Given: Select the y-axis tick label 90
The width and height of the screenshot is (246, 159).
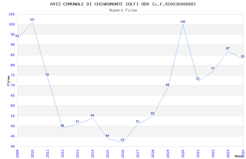Looking at the screenshot, I should tap(13, 45).
